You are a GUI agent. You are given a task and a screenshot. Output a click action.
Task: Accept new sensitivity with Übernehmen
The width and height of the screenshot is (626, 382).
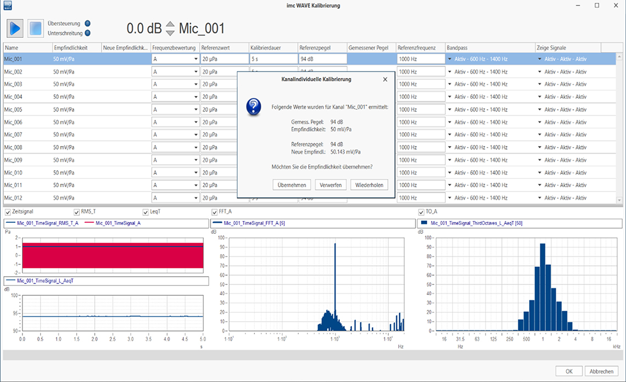(292, 185)
